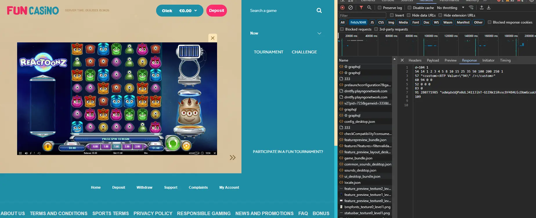Decrease bet with the minus arrow

(88, 147)
